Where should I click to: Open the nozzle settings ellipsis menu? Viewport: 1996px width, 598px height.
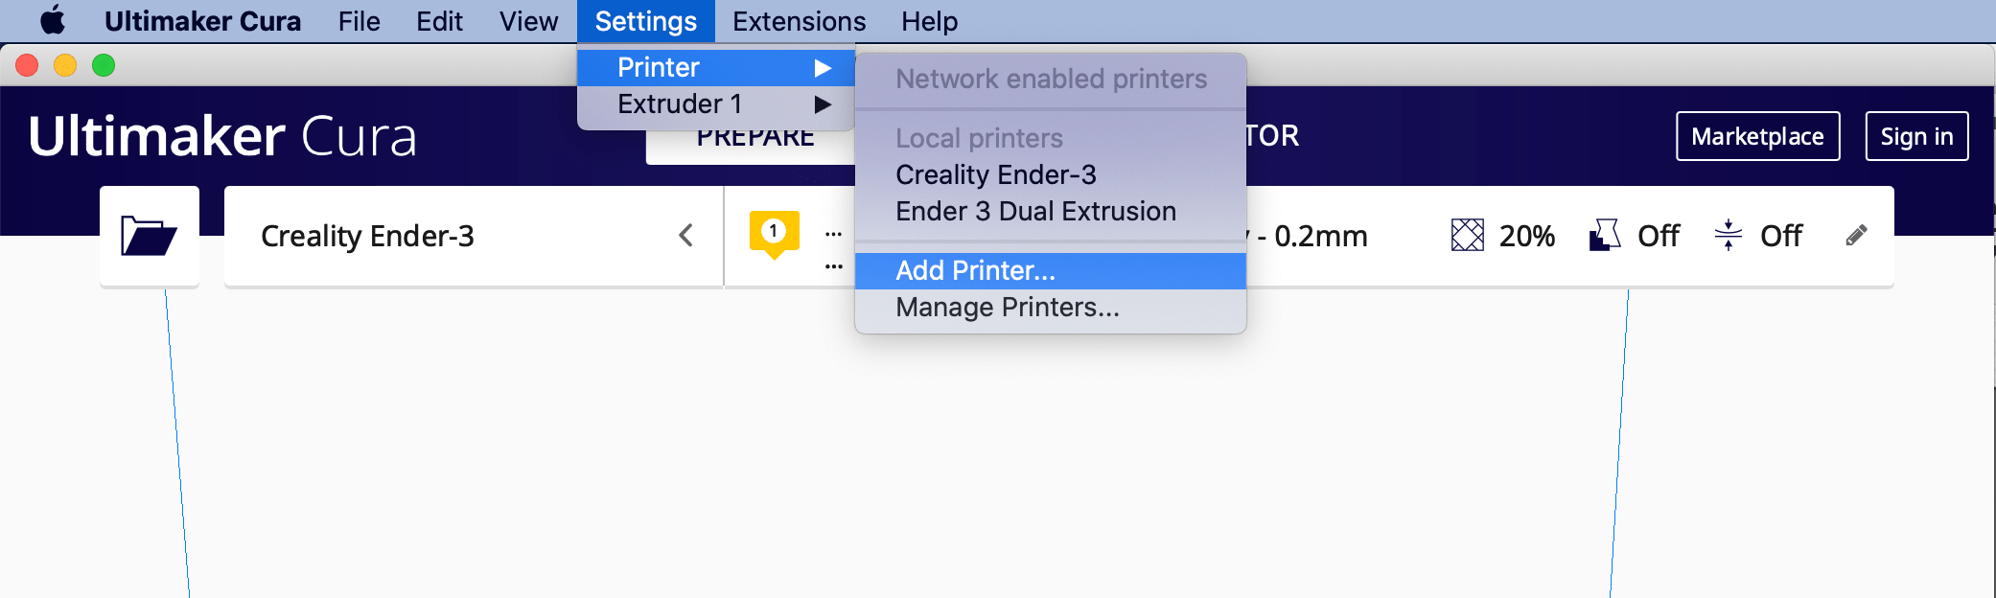click(x=833, y=266)
